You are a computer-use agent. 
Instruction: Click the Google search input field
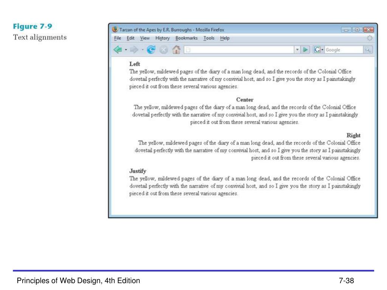tap(344, 50)
